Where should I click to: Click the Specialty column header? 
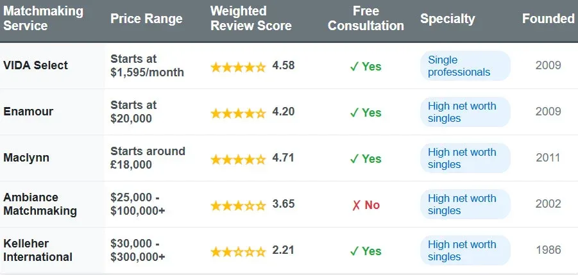tap(446, 19)
